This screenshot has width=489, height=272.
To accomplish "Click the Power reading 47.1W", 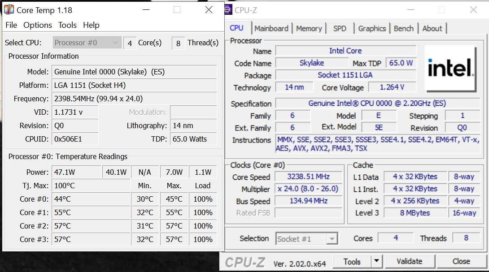I will click(x=77, y=172).
